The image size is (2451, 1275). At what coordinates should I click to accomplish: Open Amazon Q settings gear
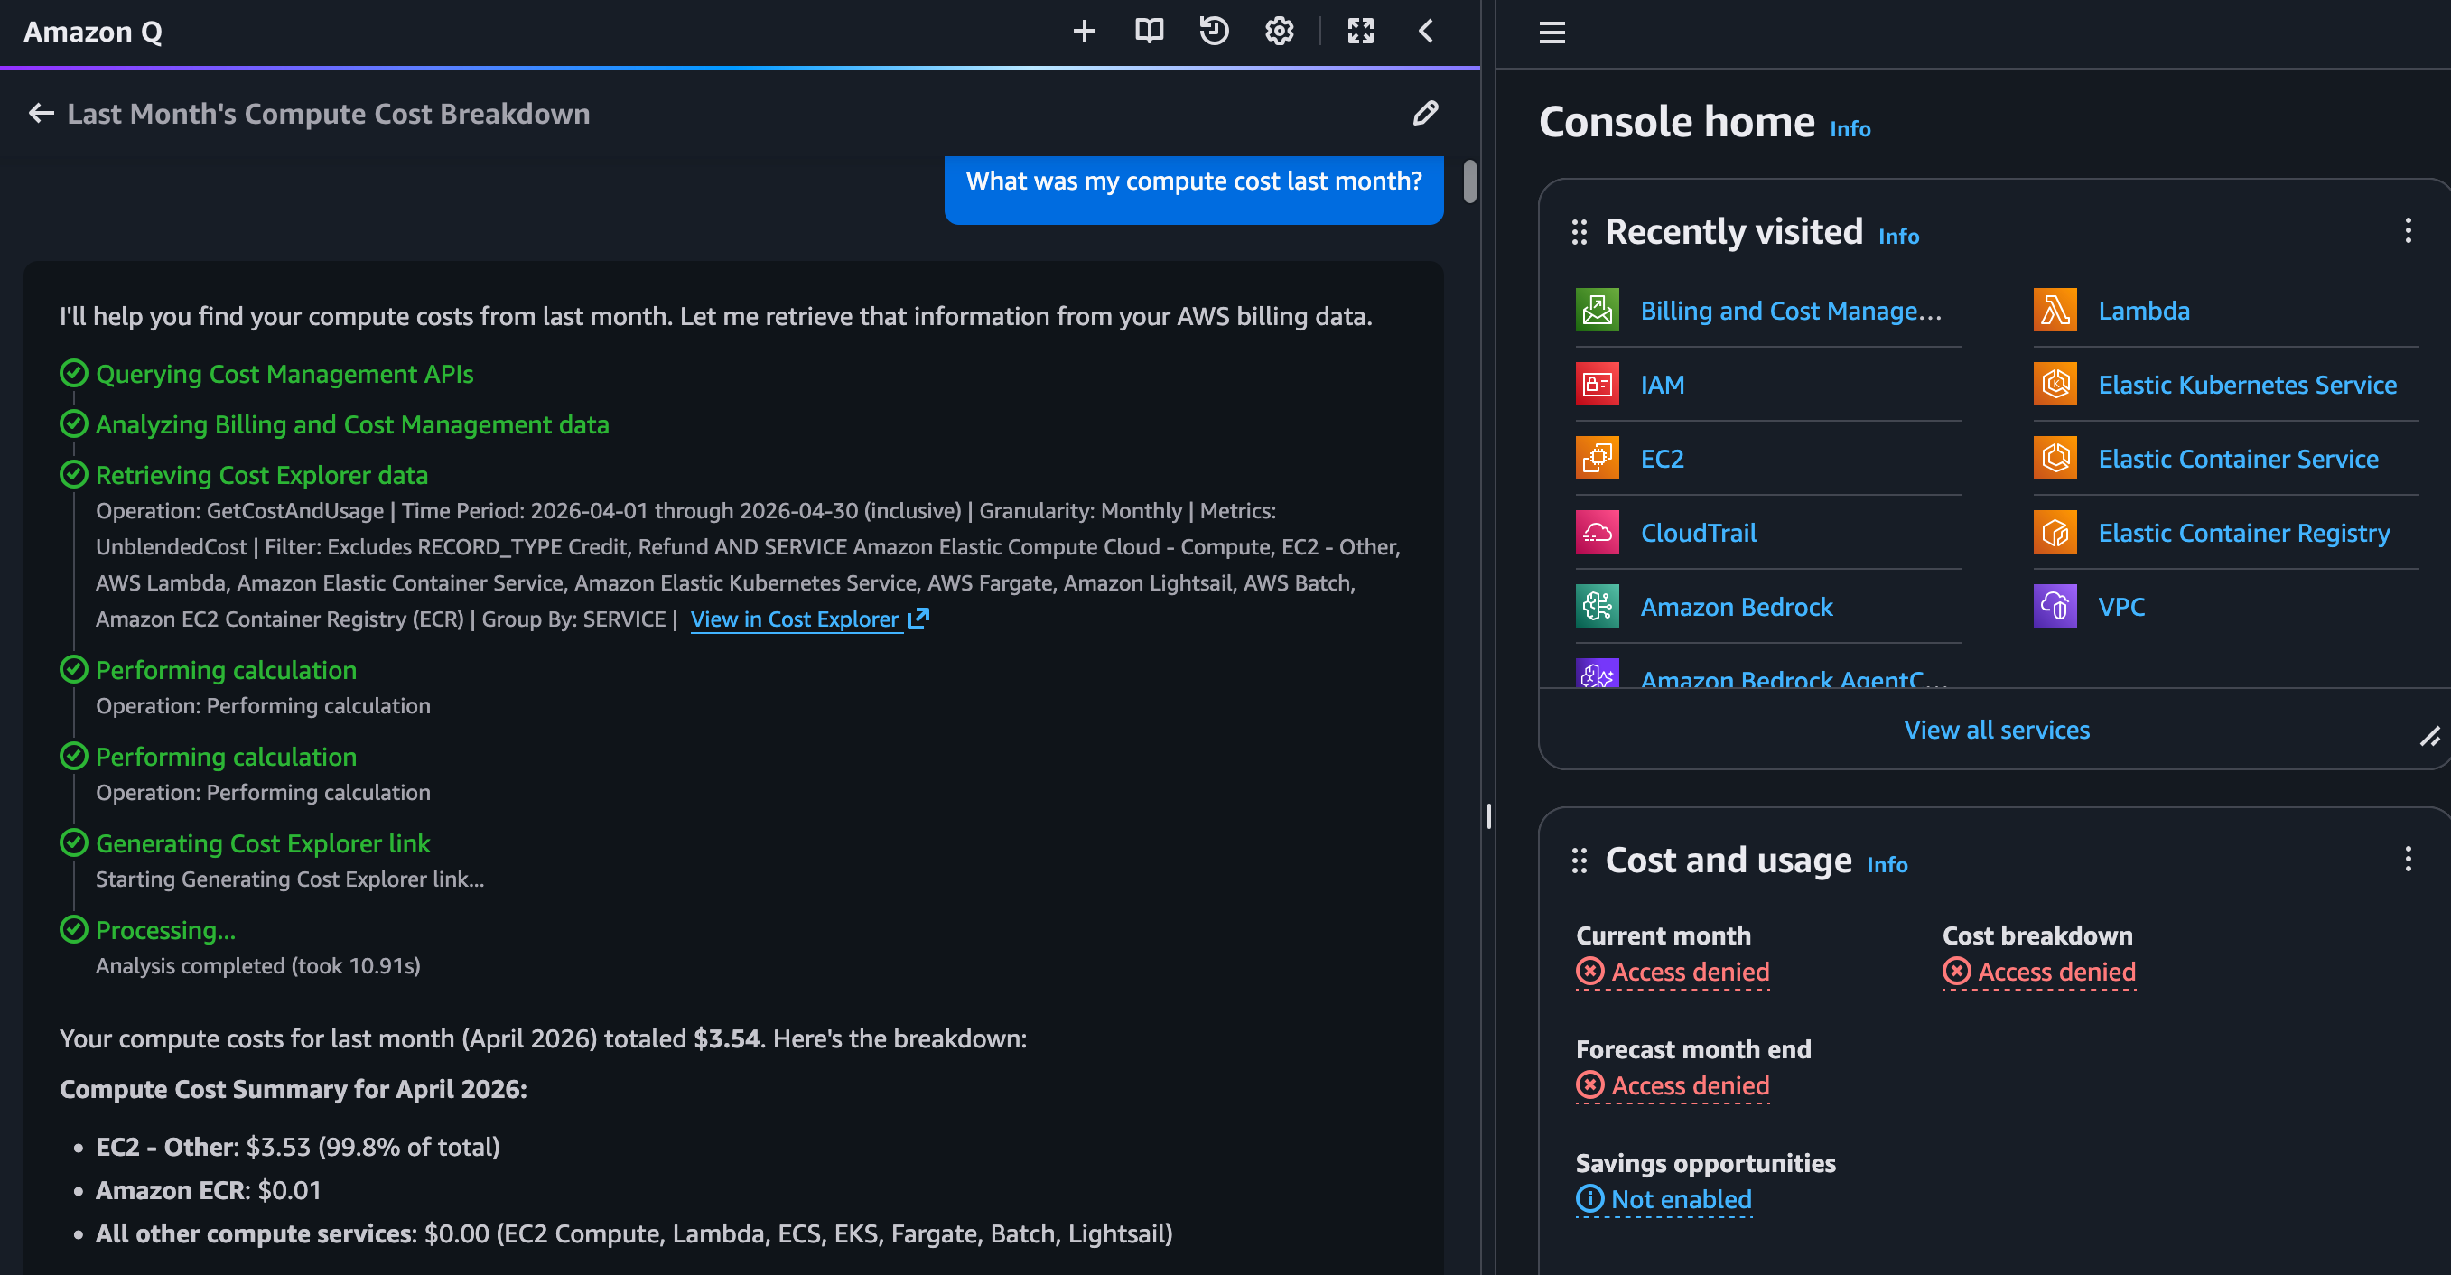[x=1279, y=32]
